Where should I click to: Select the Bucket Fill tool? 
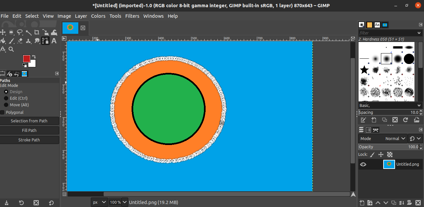[x=3, y=41]
